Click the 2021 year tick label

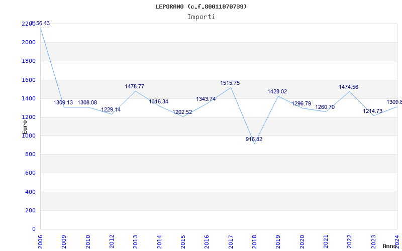(x=326, y=241)
